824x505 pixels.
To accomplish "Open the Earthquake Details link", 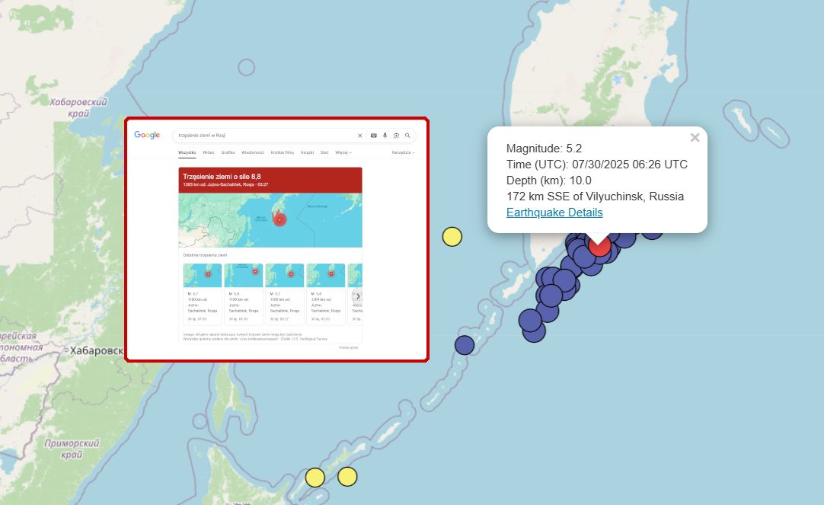I will 554,213.
